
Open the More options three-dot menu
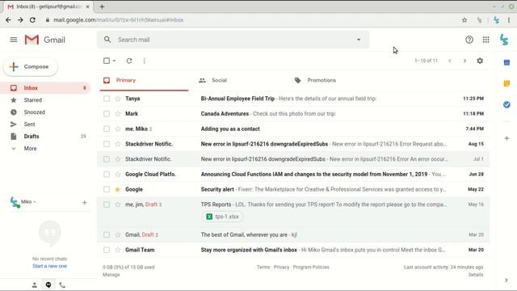[x=145, y=61]
